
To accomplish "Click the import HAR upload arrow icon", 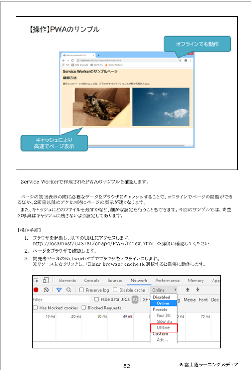I will [x=188, y=290].
